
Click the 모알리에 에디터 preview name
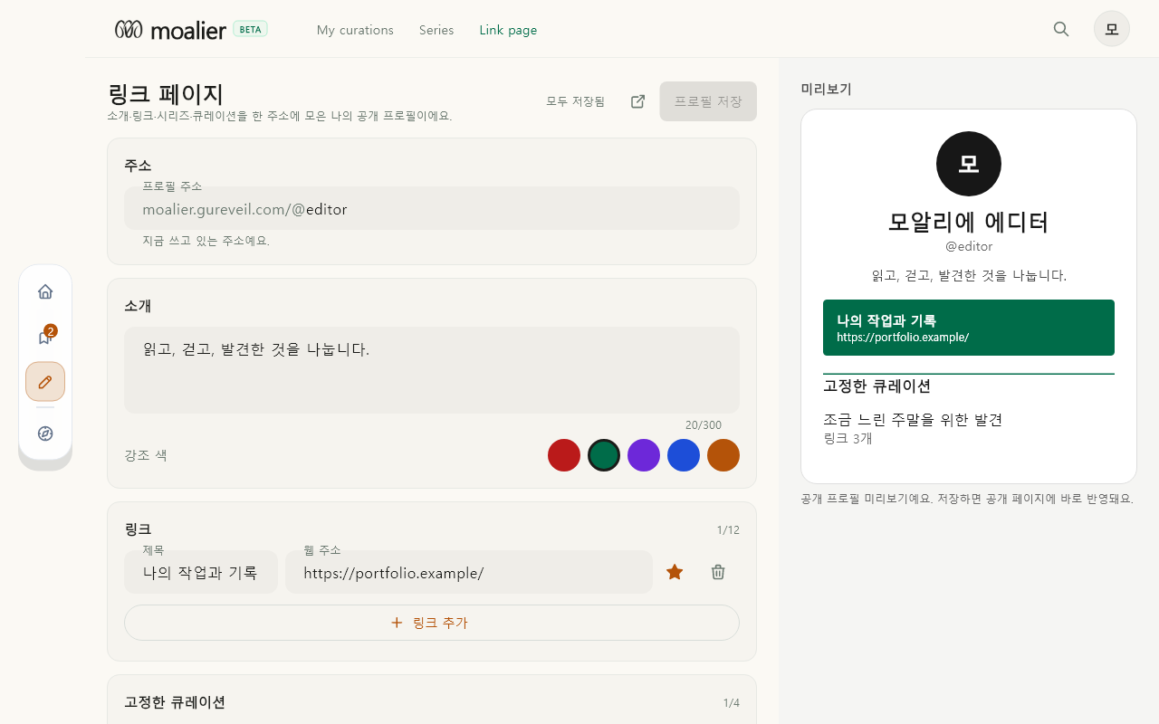coord(969,222)
